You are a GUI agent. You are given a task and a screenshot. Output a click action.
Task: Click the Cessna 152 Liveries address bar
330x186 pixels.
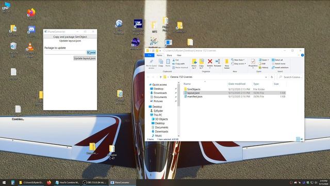213,77
